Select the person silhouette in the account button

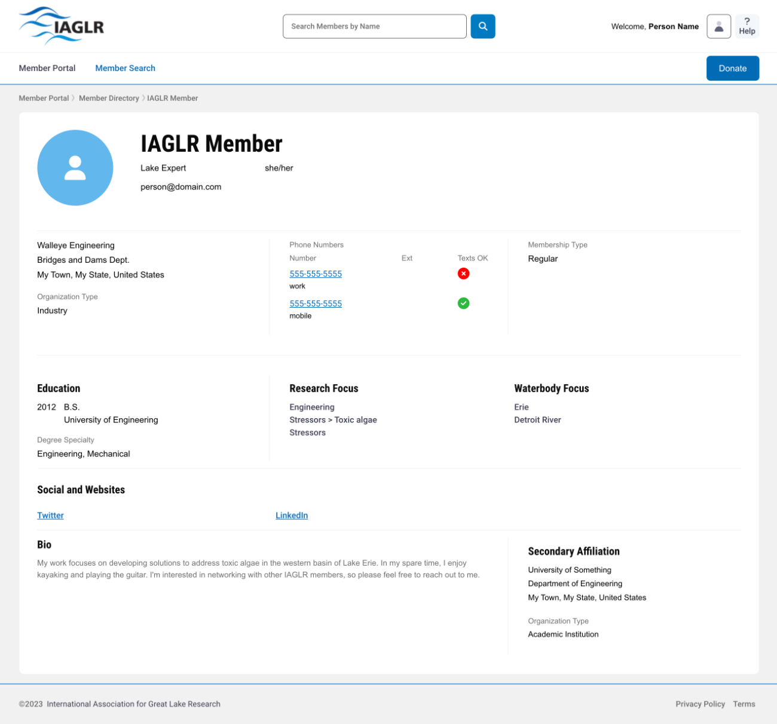[x=719, y=26]
